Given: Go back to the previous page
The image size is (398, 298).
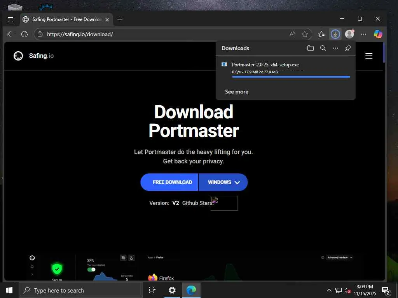Looking at the screenshot, I should click(x=10, y=34).
